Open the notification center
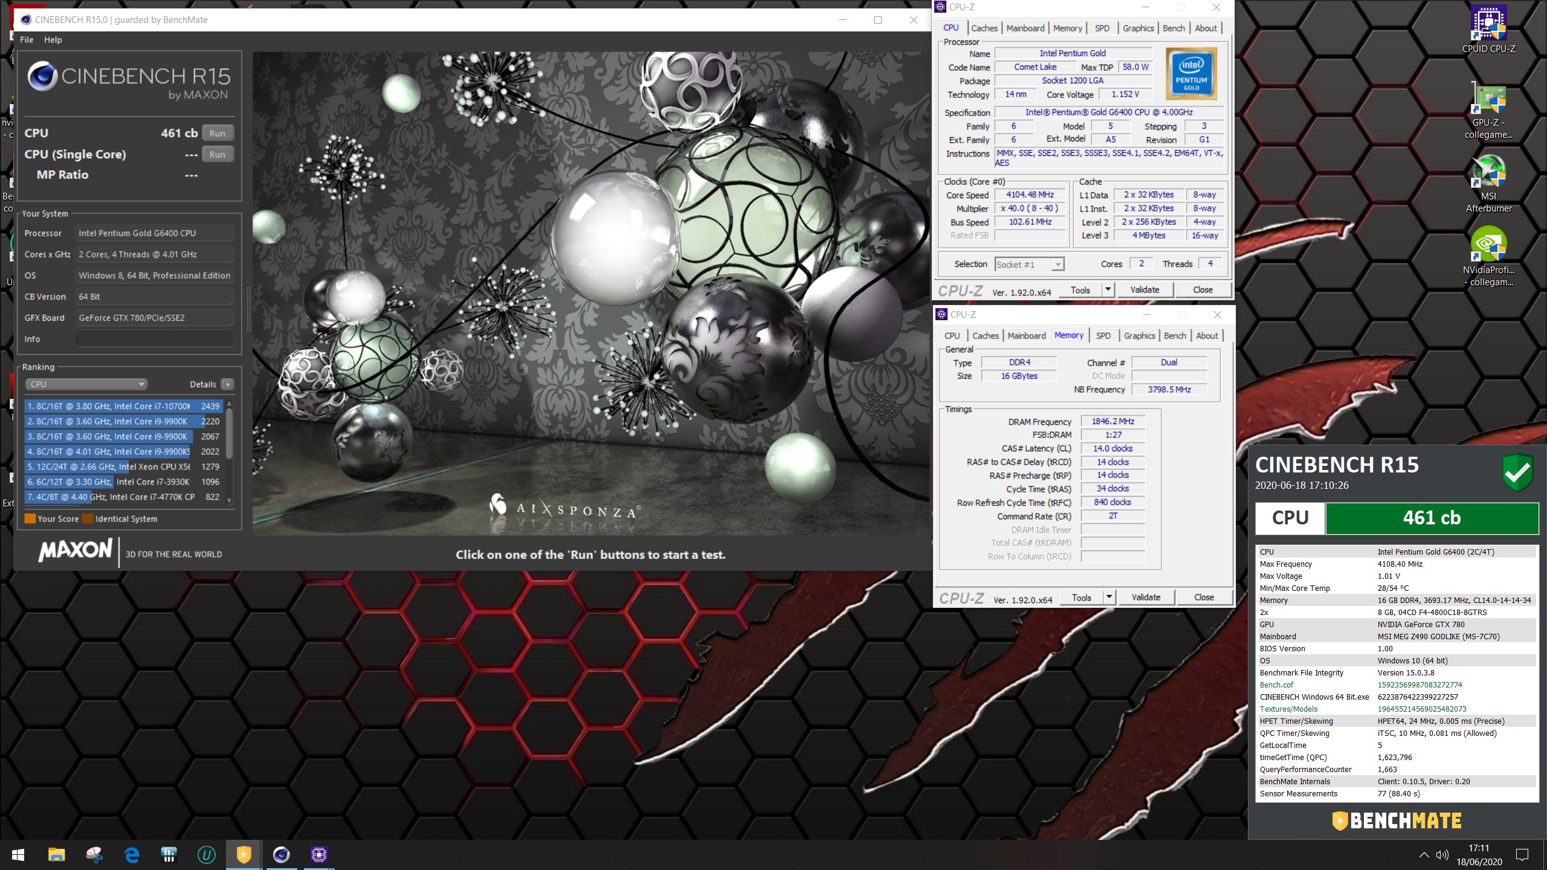The width and height of the screenshot is (1547, 870). (1522, 855)
